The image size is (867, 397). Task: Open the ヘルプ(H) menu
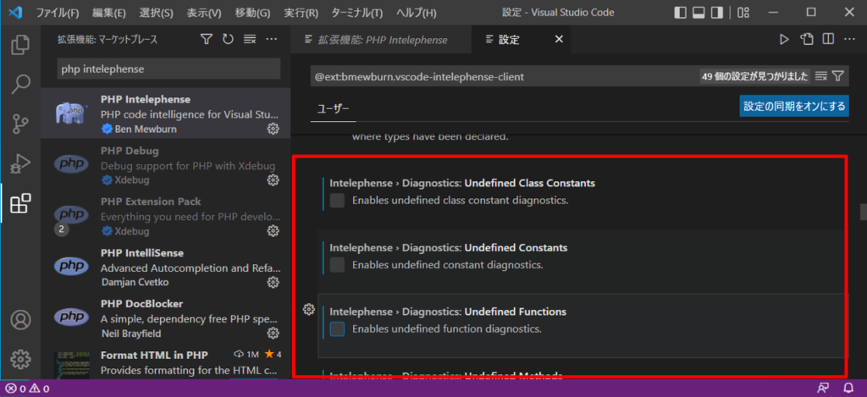pyautogui.click(x=417, y=12)
